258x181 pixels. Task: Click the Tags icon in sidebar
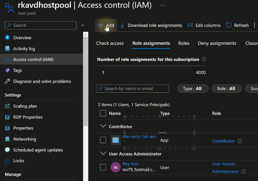[7, 70]
